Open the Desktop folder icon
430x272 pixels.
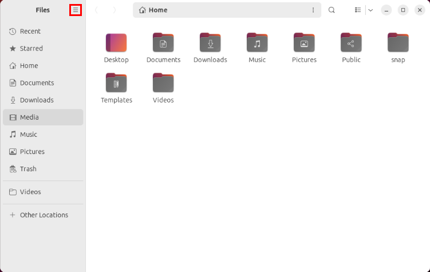(x=116, y=43)
